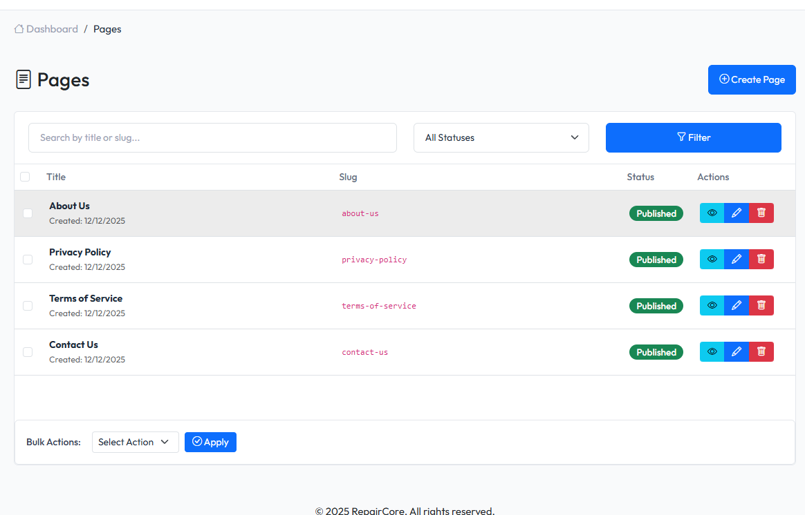The height and width of the screenshot is (515, 805).
Task: Open the All Statuses dropdown
Action: tap(501, 137)
